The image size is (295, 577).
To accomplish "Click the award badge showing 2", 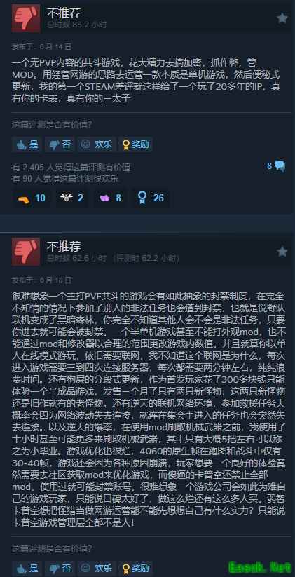I will click(x=71, y=198).
